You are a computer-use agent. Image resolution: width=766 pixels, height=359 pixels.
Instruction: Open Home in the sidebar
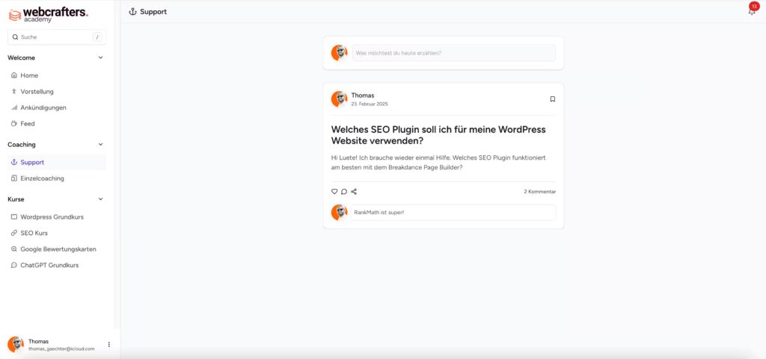(x=57, y=75)
